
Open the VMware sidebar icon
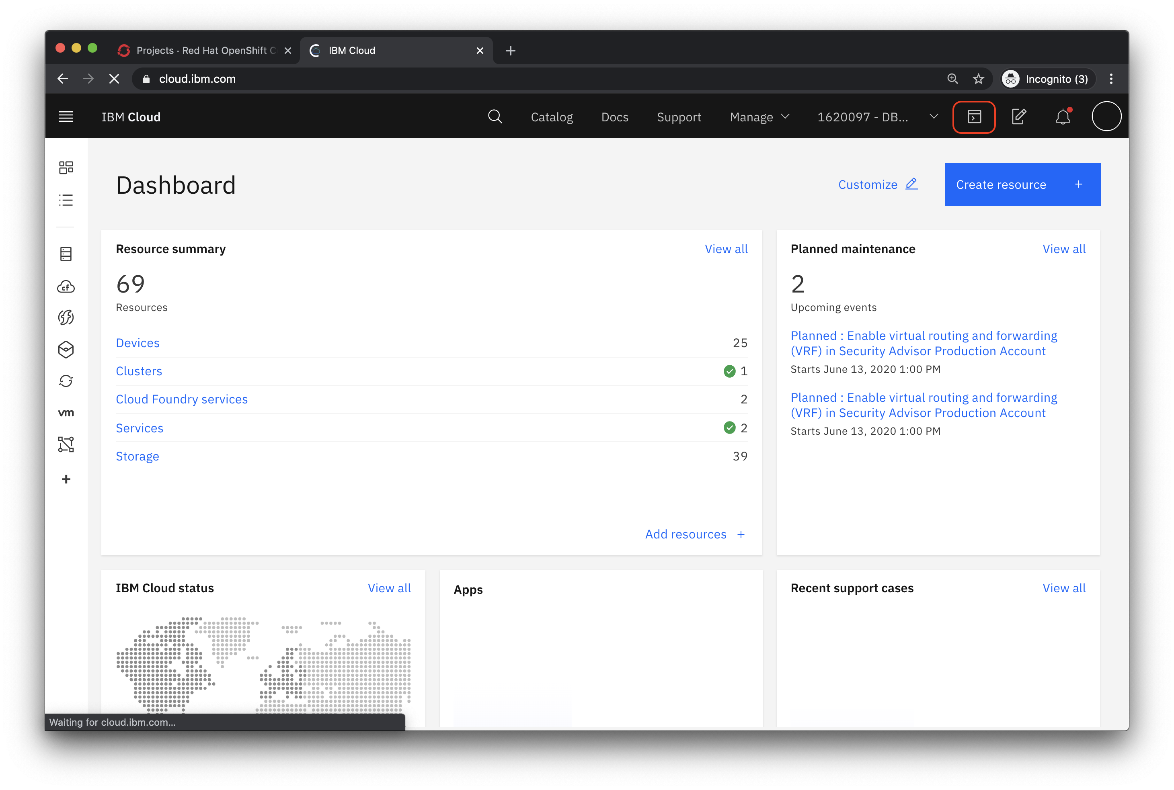pos(66,413)
